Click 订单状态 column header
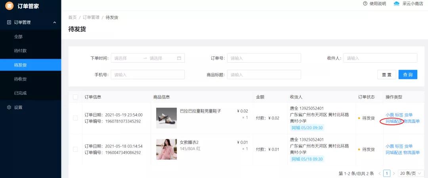Viewport: 428px width, 178px height. coord(366,97)
